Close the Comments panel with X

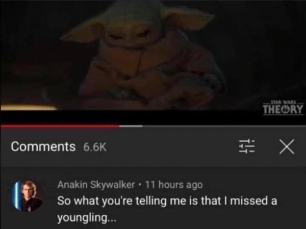click(x=287, y=146)
